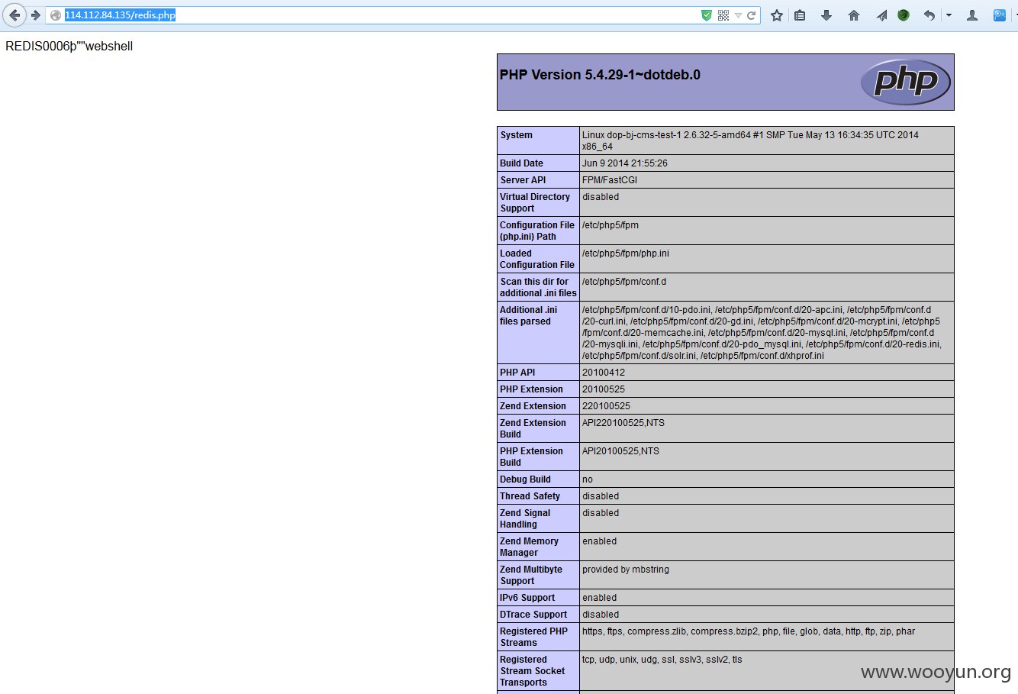The image size is (1018, 694).
Task: Open the QR code icon in address bar
Action: 723,15
